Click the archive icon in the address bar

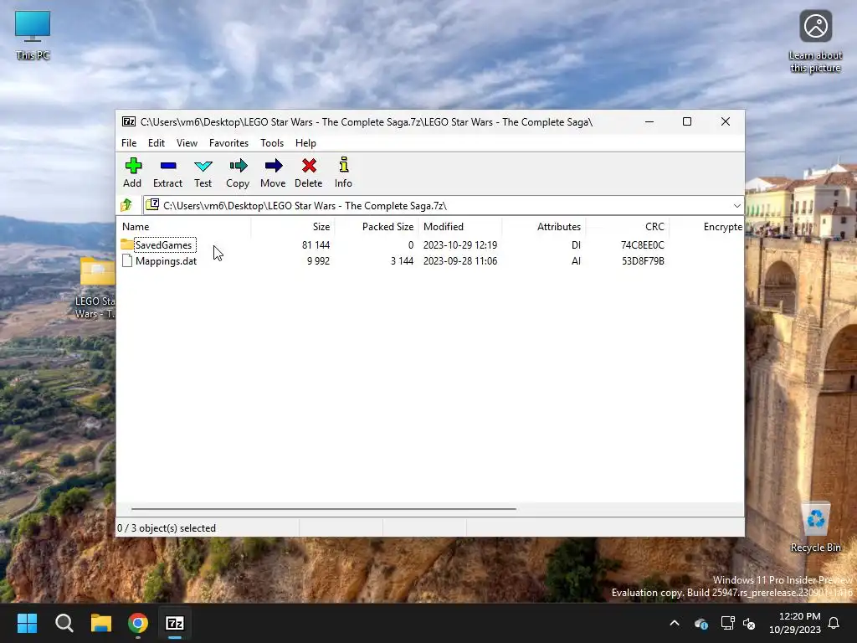pyautogui.click(x=152, y=205)
